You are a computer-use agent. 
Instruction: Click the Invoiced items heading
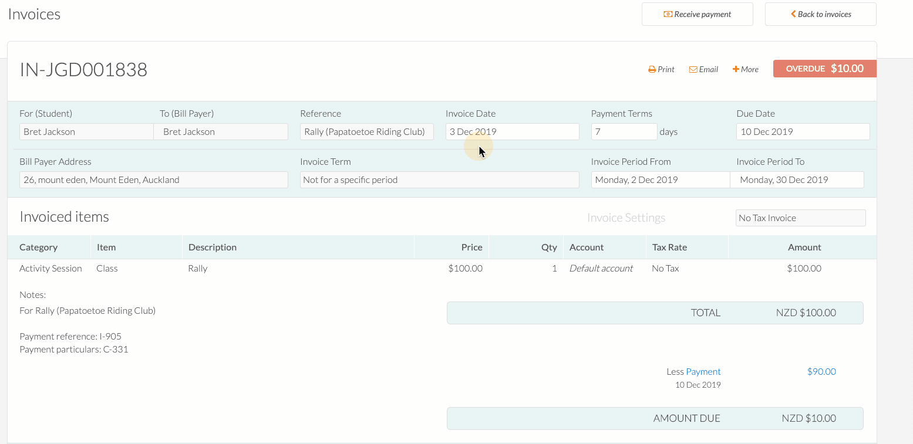click(64, 216)
